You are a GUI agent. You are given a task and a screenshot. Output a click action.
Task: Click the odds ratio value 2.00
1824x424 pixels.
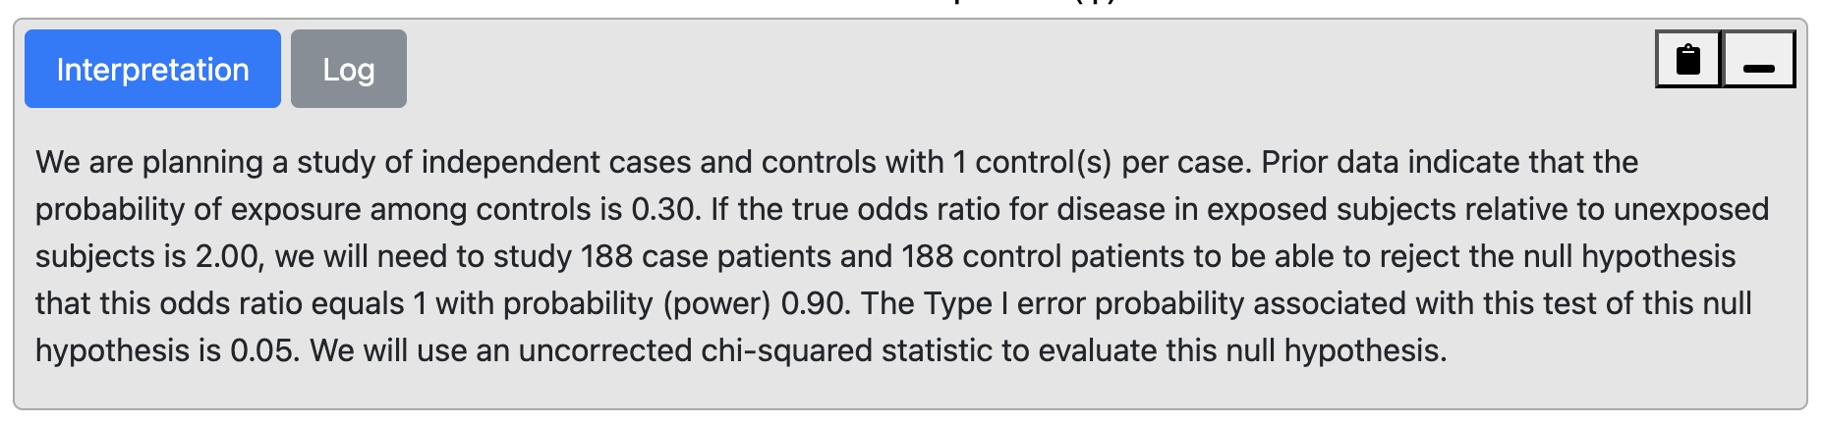point(226,256)
